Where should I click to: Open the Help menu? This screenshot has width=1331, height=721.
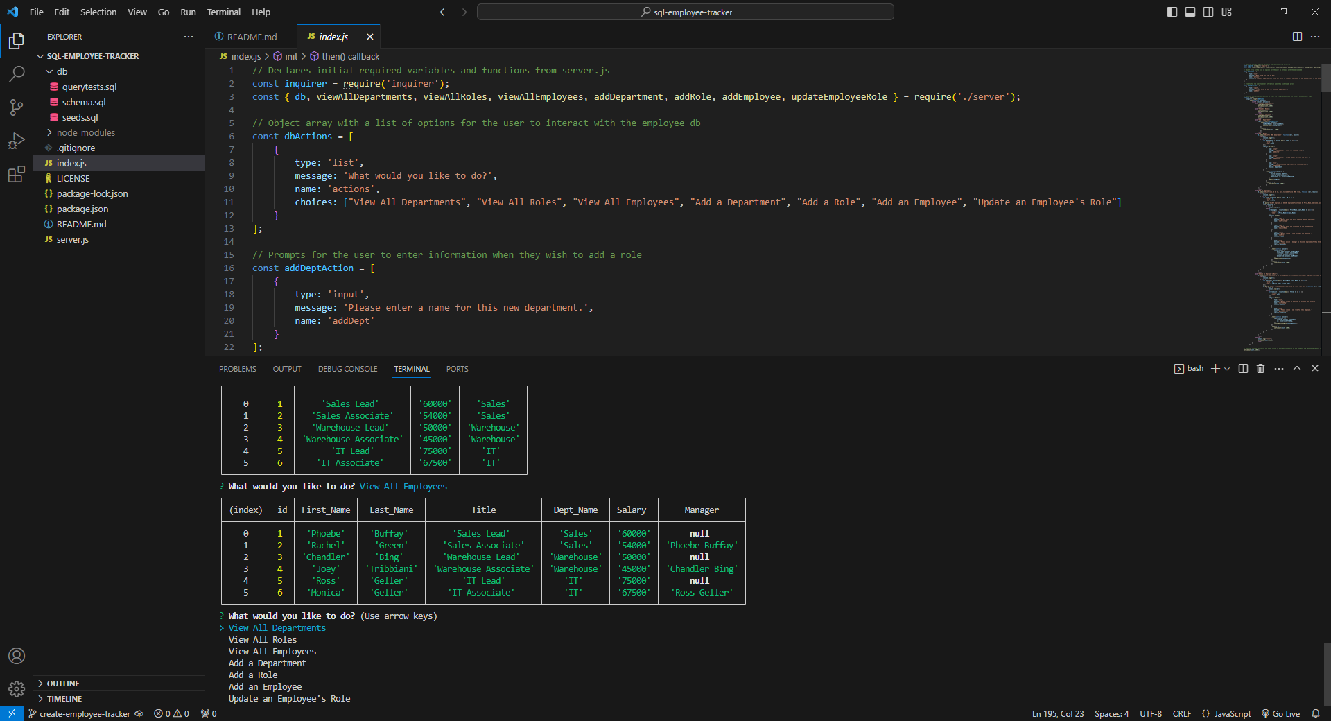(x=261, y=12)
